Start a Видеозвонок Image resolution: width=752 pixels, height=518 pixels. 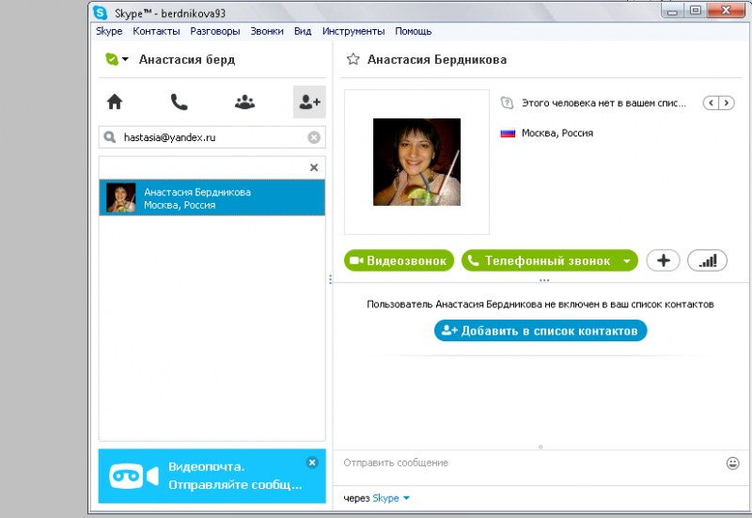399,260
